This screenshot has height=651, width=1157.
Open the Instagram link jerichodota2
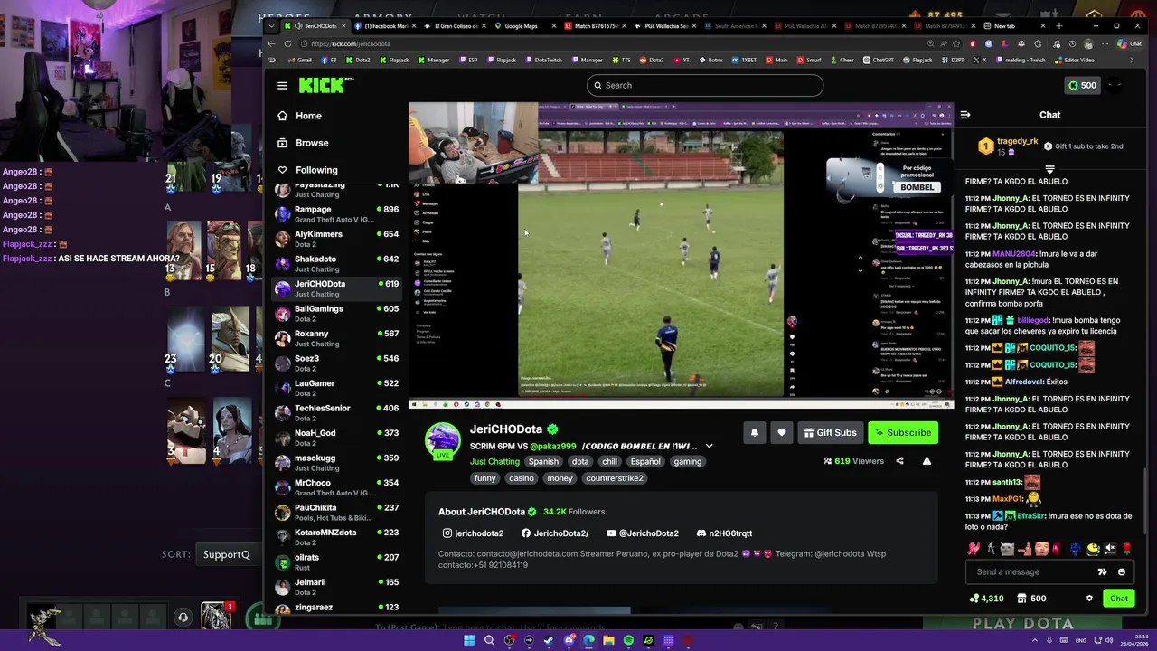(473, 533)
